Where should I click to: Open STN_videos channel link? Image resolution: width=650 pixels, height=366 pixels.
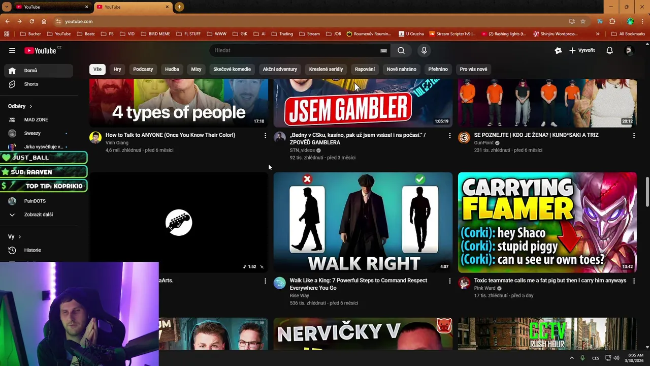coord(302,150)
